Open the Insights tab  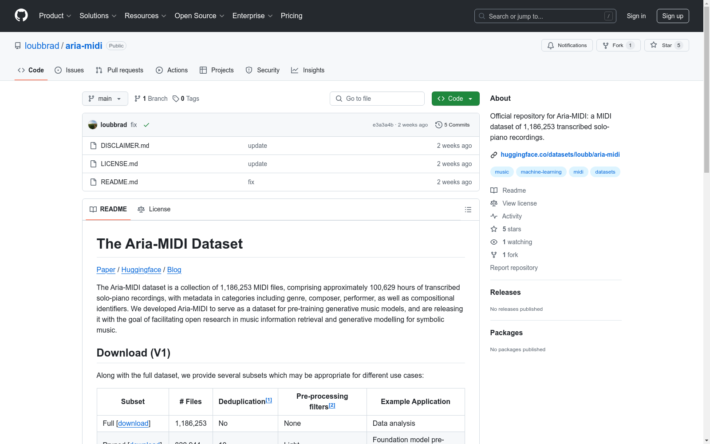[308, 70]
